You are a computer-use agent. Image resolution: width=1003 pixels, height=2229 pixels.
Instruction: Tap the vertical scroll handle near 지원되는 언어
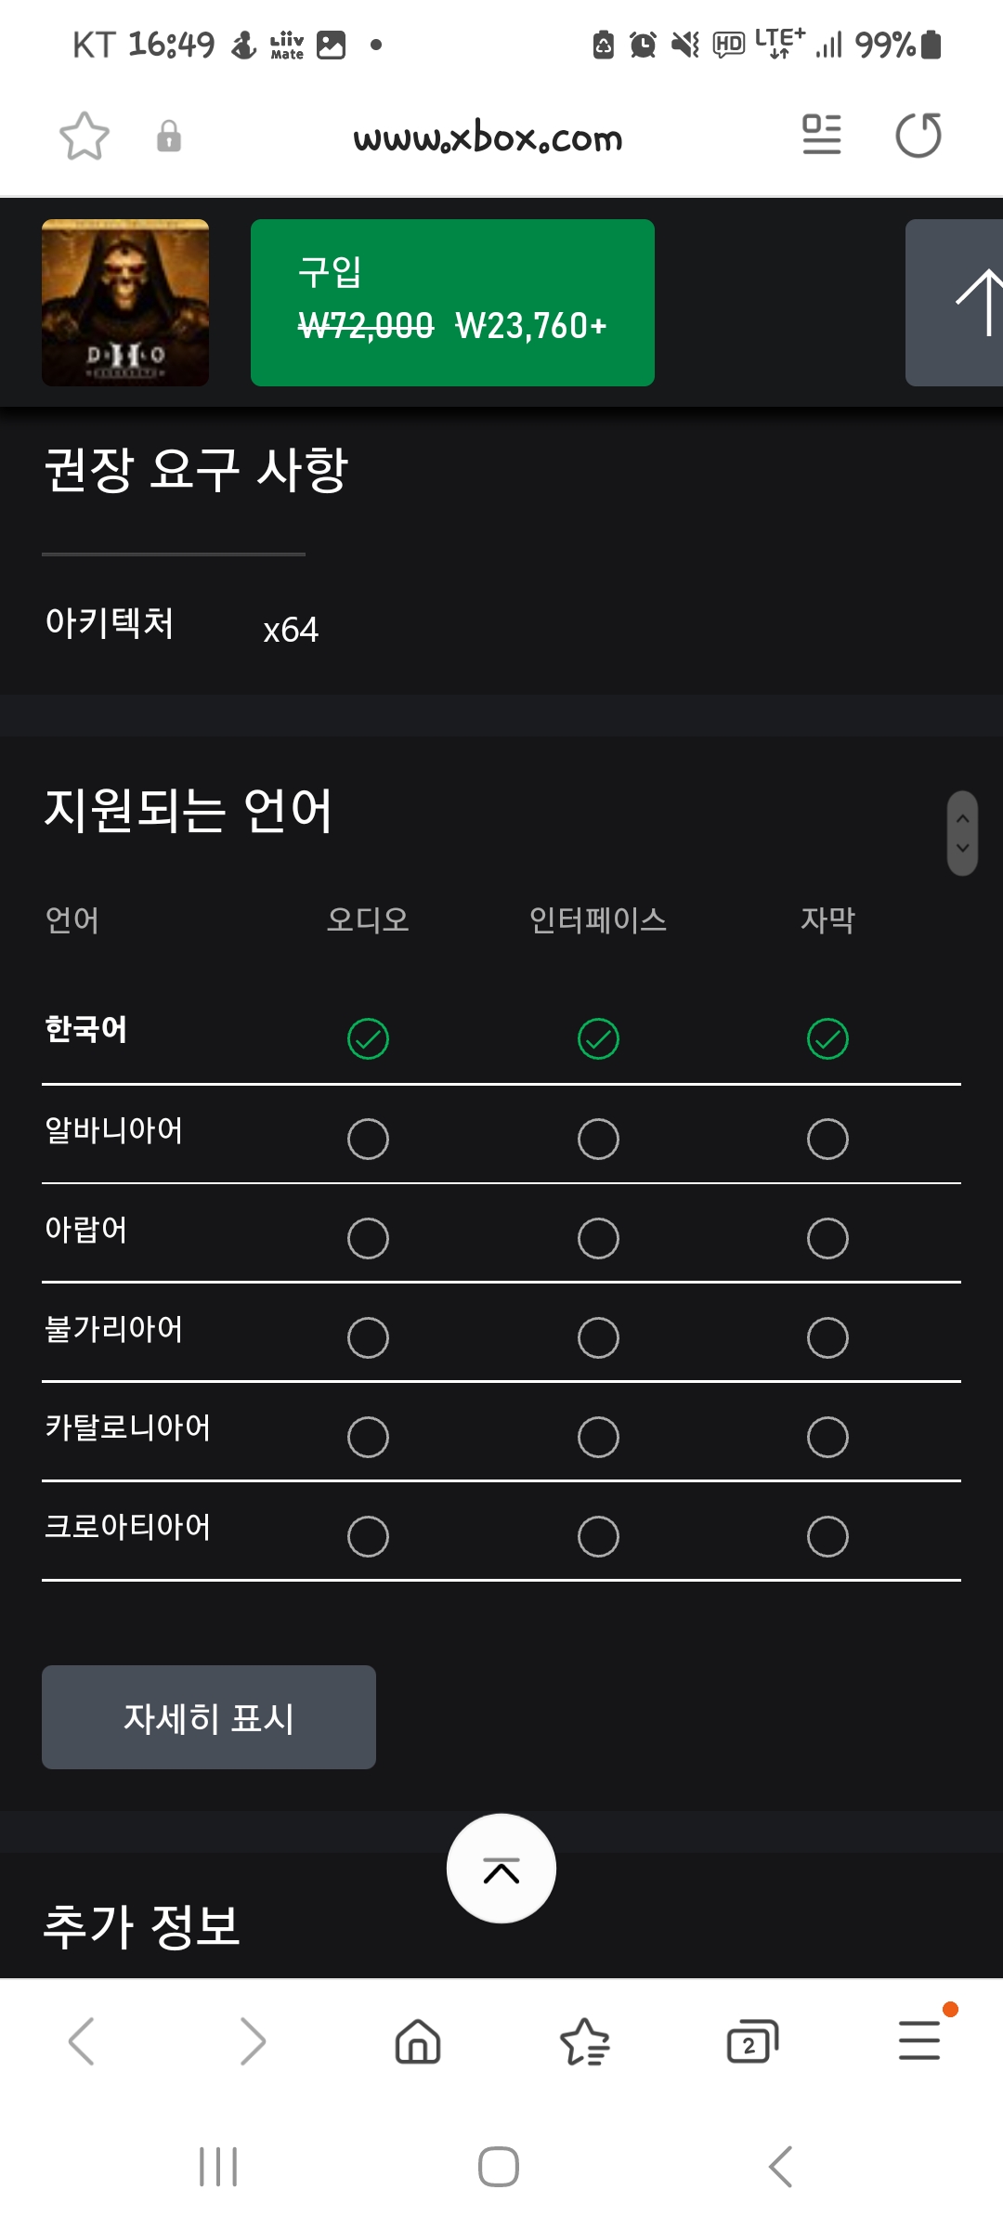coord(962,833)
